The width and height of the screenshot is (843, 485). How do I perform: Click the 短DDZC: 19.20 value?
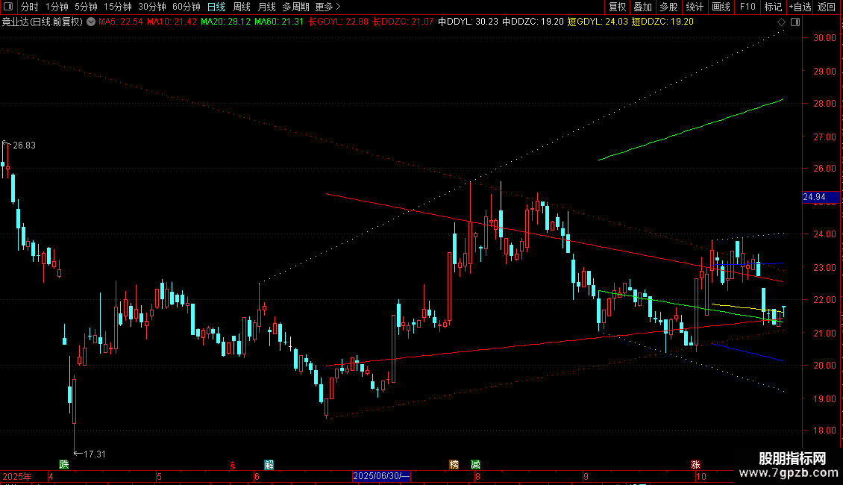coord(662,22)
